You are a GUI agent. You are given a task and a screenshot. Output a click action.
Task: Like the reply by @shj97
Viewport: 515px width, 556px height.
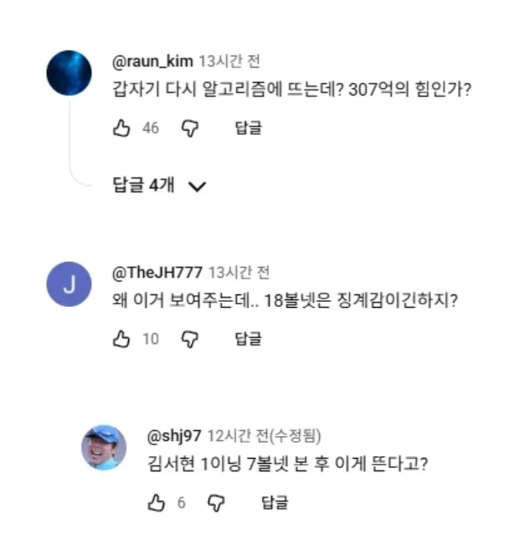[x=157, y=503]
